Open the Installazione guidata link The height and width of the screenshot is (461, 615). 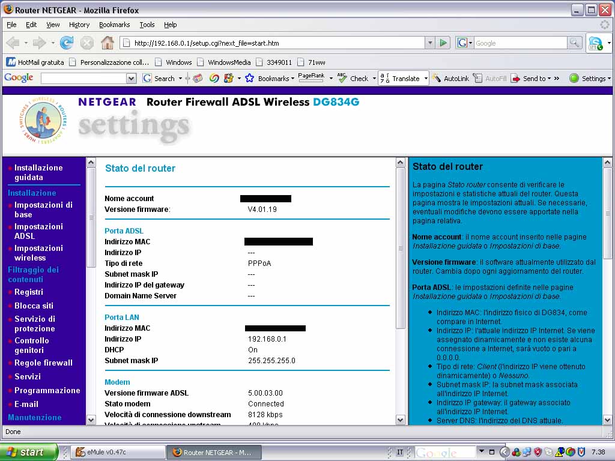click(x=38, y=172)
